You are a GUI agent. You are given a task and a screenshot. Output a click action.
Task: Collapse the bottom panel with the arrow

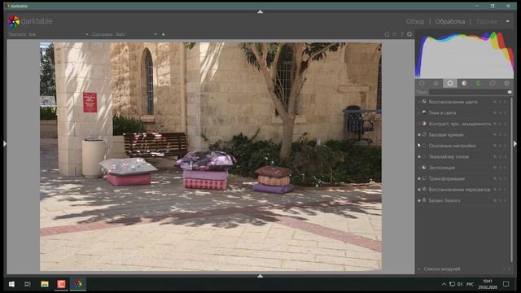coord(260,276)
